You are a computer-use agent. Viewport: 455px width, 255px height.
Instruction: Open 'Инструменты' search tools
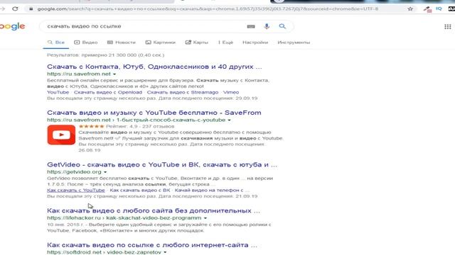tap(294, 42)
